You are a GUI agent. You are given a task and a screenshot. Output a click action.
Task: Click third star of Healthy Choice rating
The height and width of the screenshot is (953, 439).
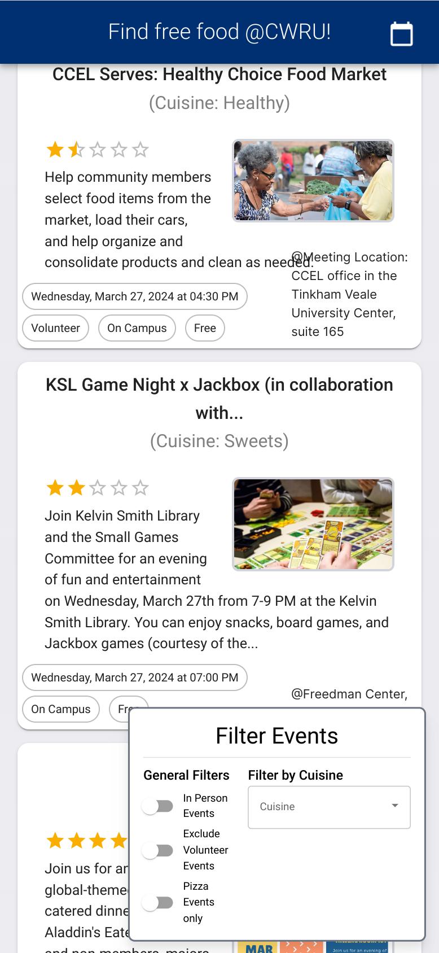(98, 150)
